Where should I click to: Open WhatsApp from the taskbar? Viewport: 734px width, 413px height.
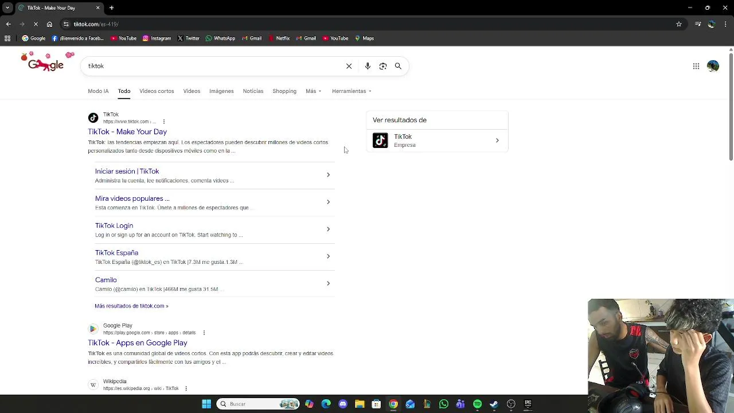tap(444, 404)
